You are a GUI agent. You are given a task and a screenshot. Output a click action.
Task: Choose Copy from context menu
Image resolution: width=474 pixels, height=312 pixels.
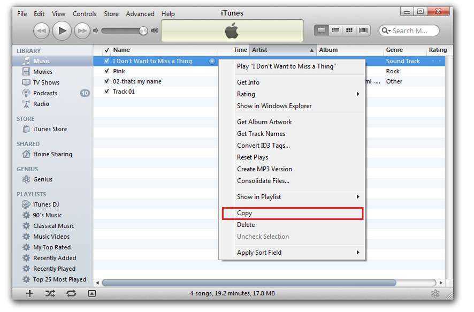(x=292, y=213)
